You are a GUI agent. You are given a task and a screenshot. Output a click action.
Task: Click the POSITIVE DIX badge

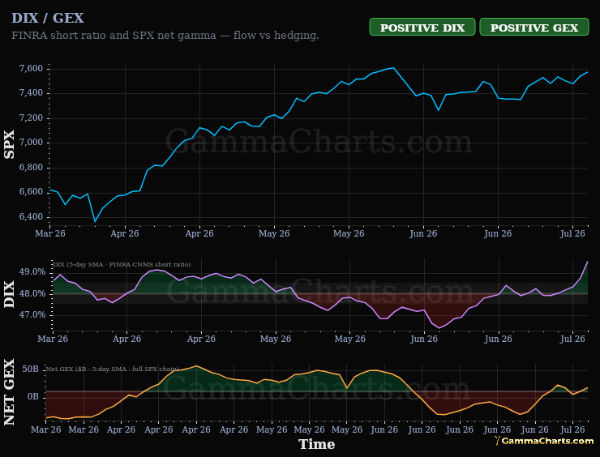point(422,27)
